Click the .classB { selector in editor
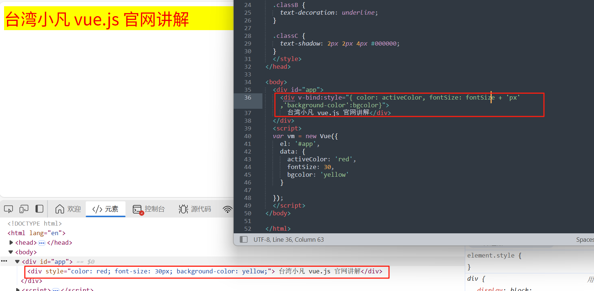Image resolution: width=594 pixels, height=291 pixels. coord(289,5)
